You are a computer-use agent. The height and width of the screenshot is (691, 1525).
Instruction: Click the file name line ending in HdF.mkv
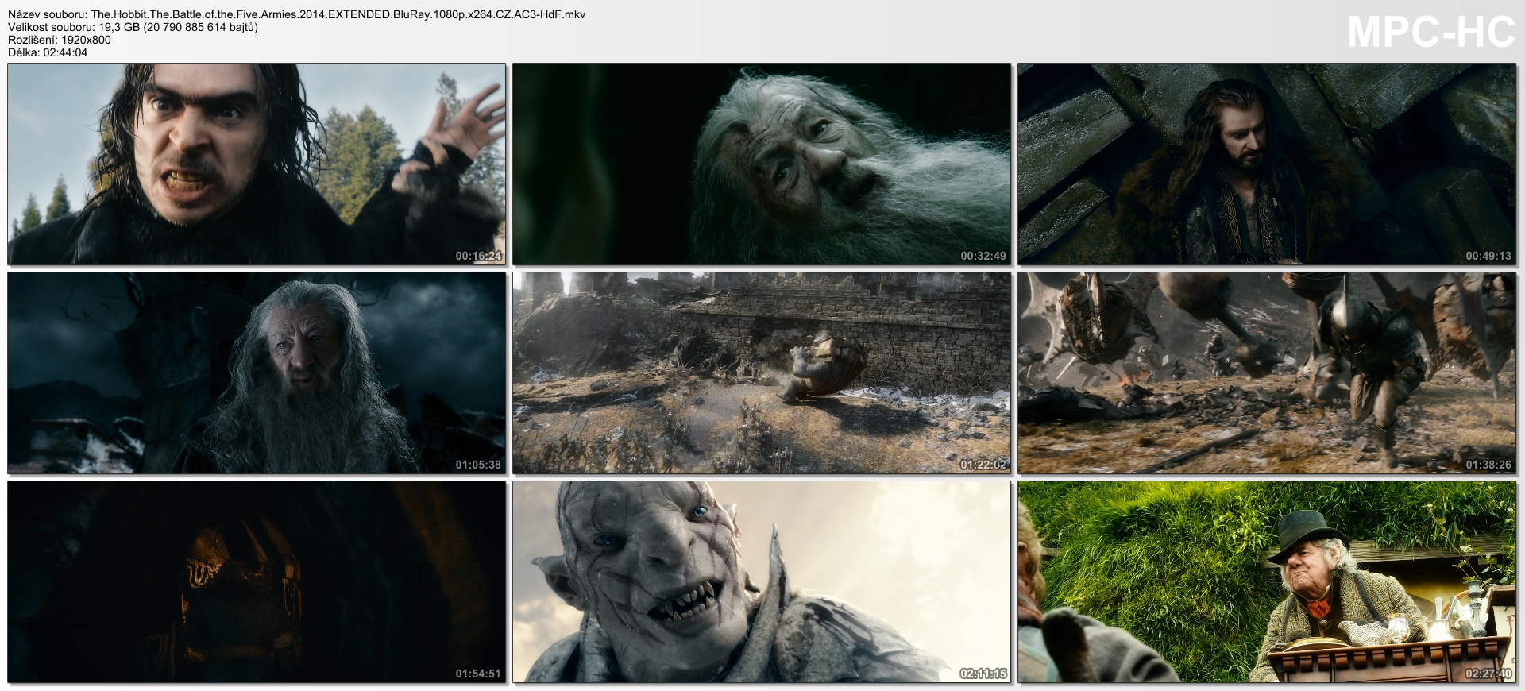297,14
